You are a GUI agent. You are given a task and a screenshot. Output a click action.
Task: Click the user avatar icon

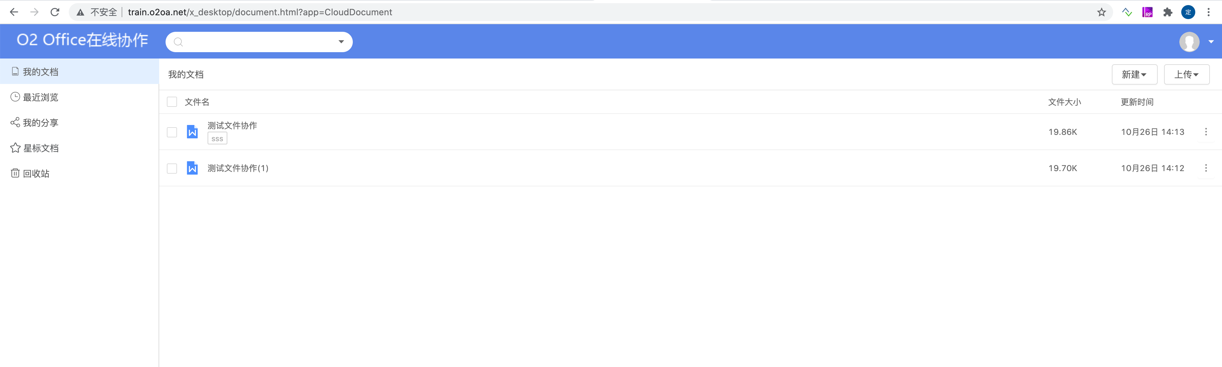tap(1189, 42)
